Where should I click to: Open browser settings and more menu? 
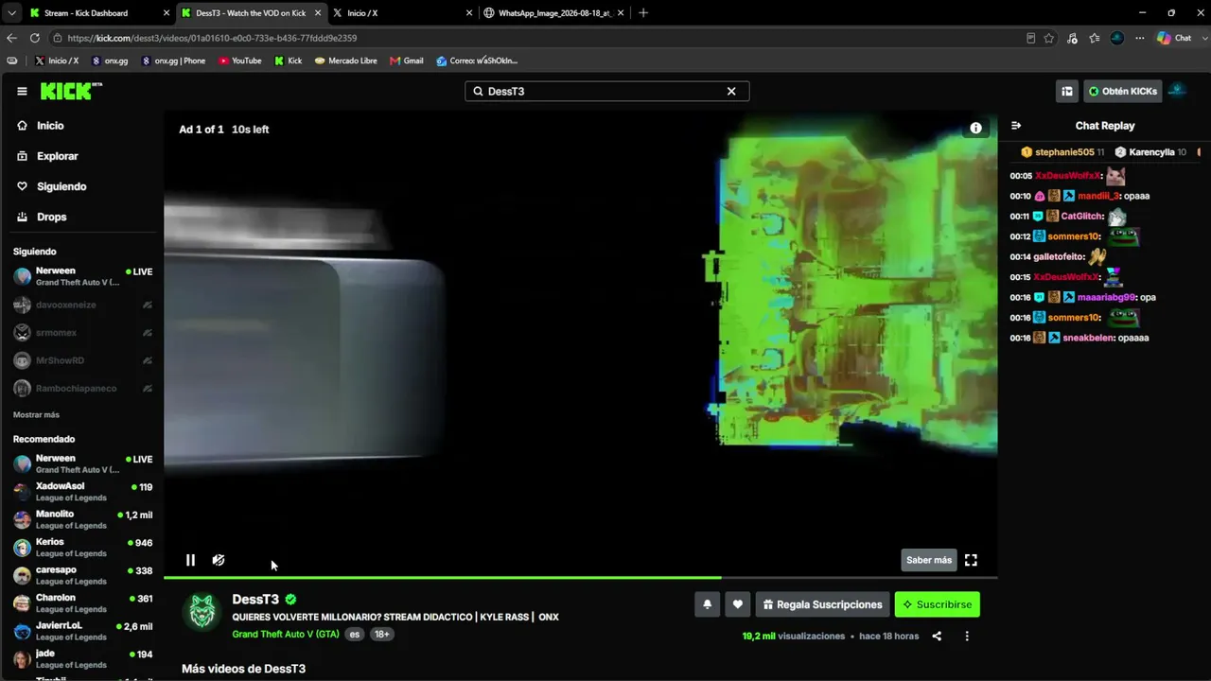click(1140, 38)
